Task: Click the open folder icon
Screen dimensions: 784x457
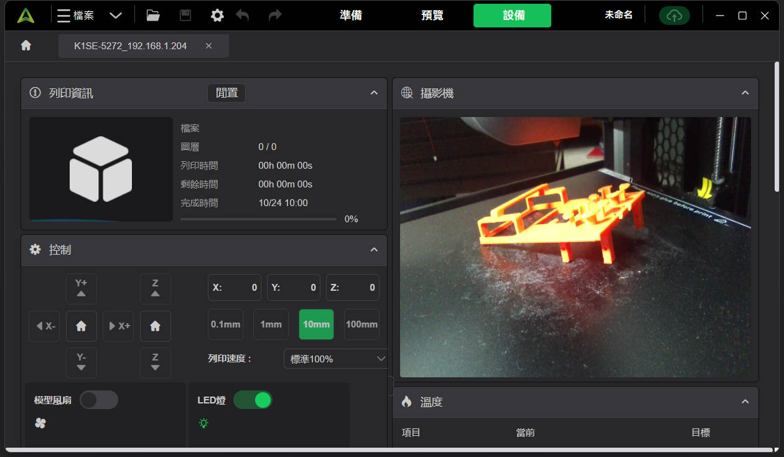Action: (153, 16)
